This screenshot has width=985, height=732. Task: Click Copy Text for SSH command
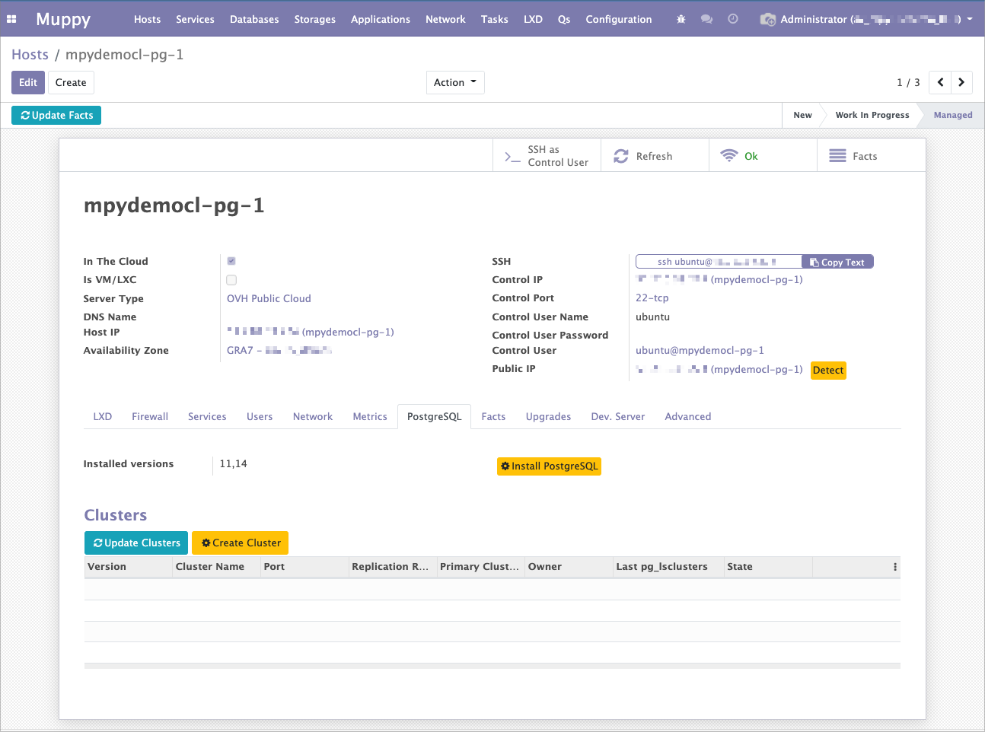click(x=837, y=262)
